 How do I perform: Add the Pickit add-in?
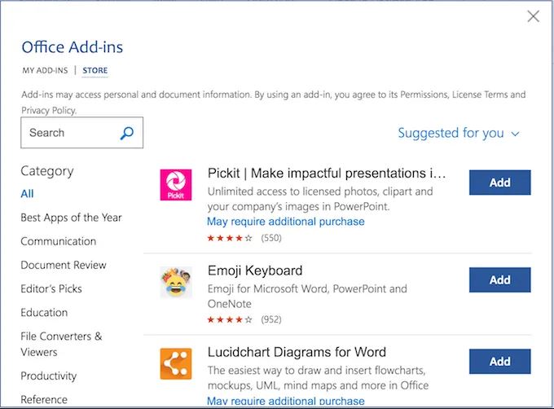(499, 183)
